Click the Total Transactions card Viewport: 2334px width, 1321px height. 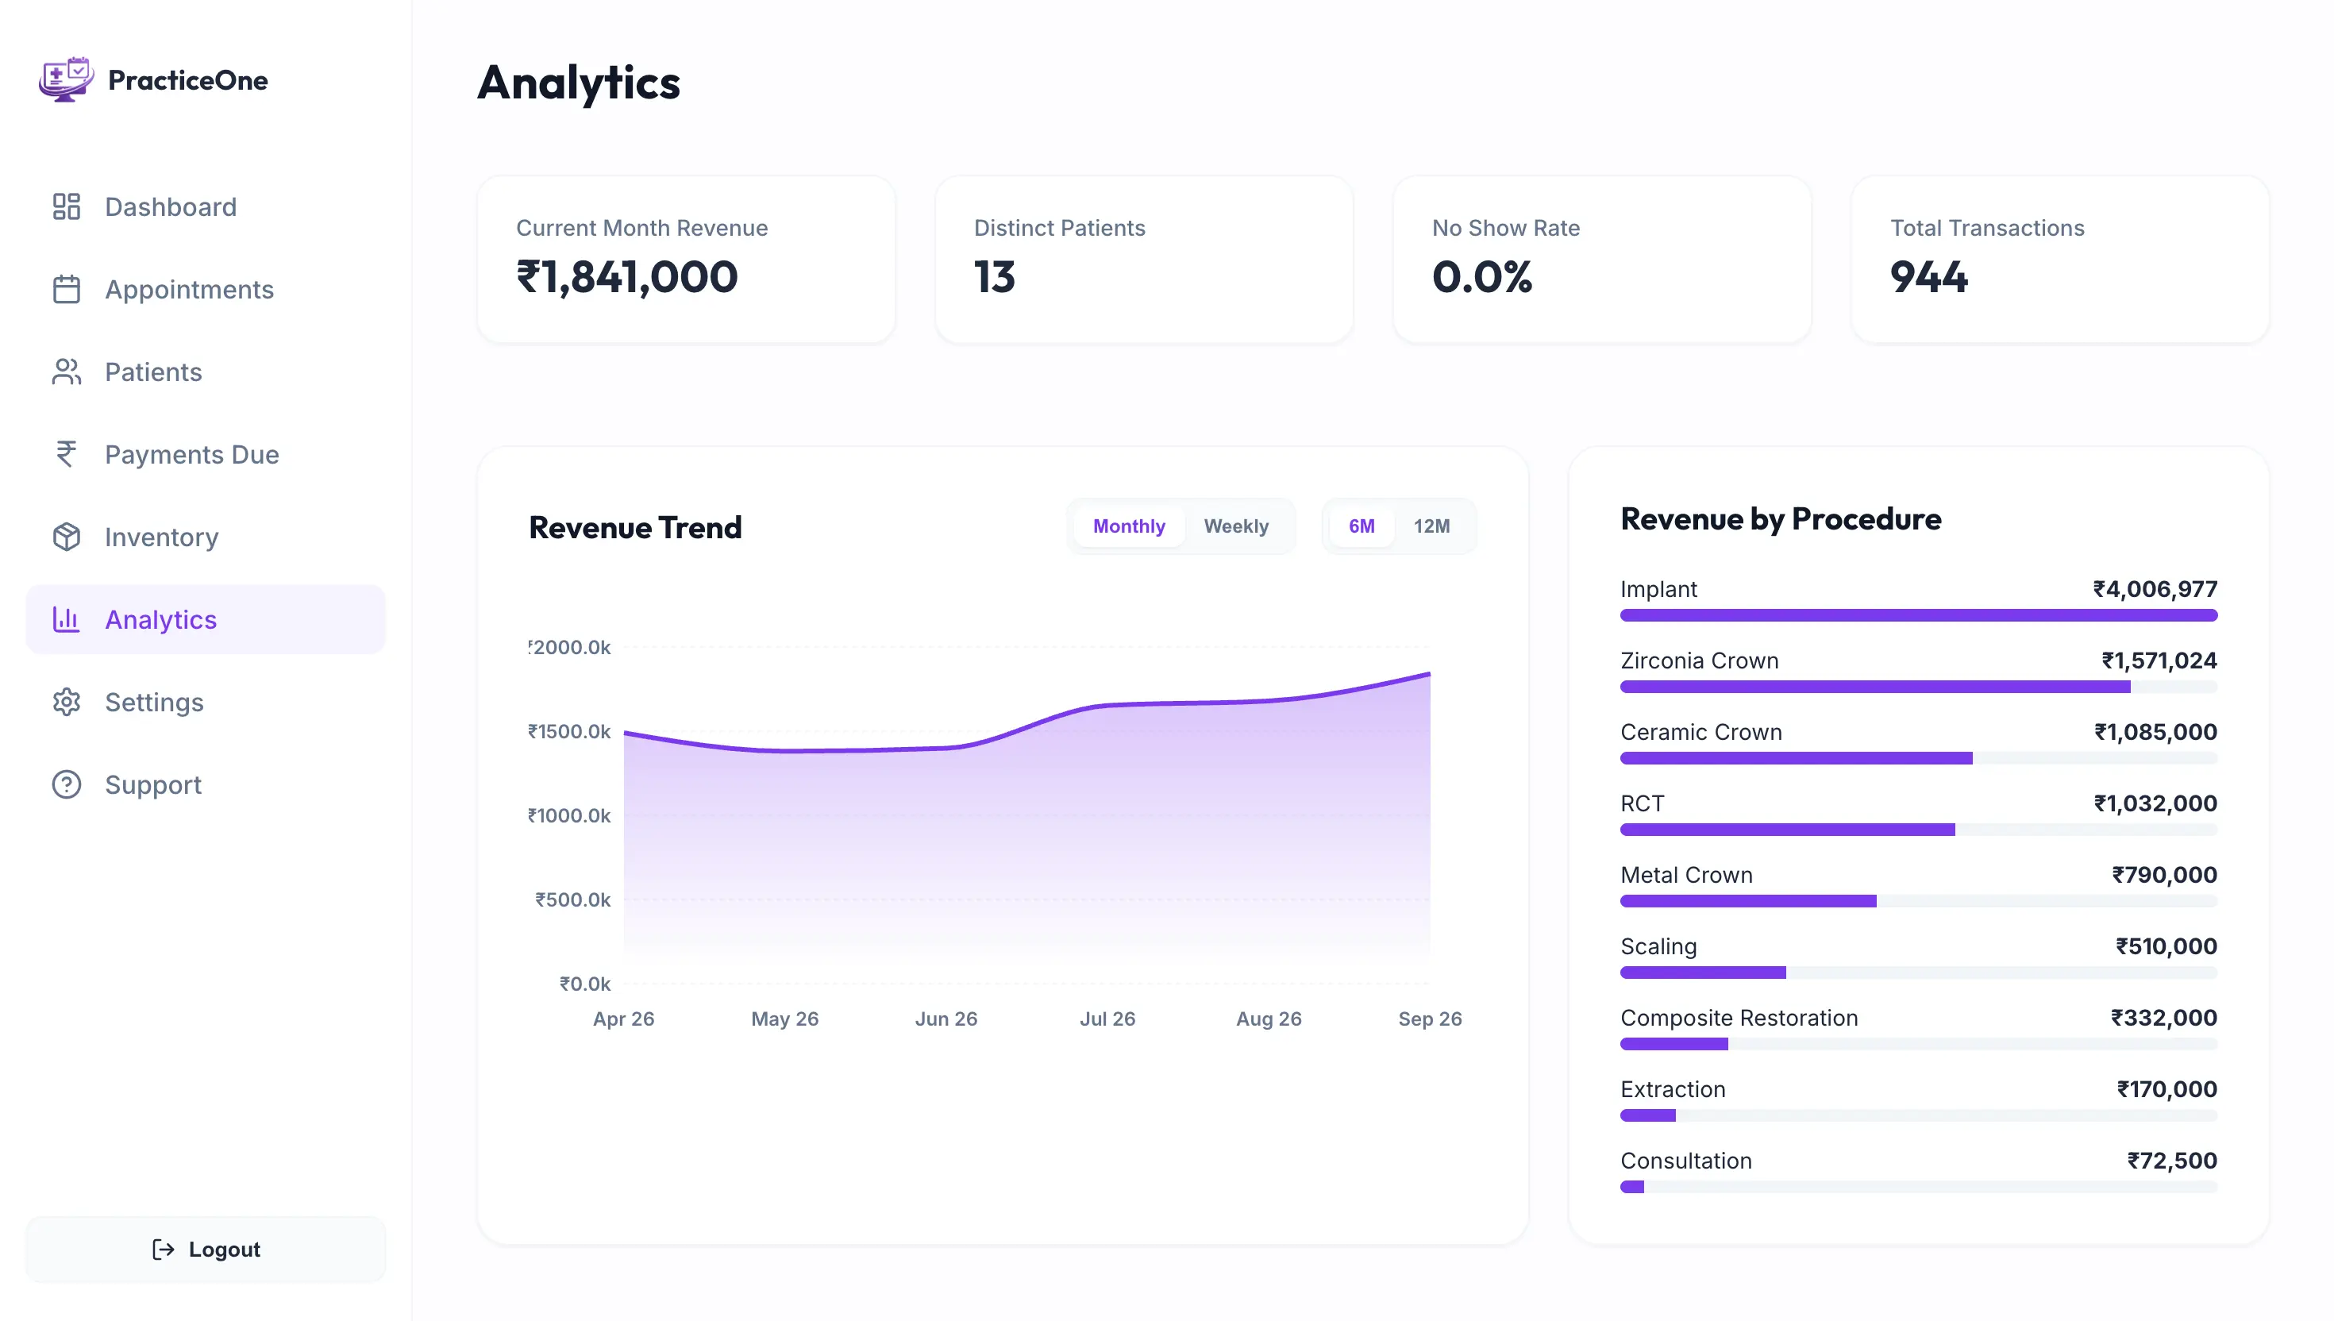pos(2059,260)
